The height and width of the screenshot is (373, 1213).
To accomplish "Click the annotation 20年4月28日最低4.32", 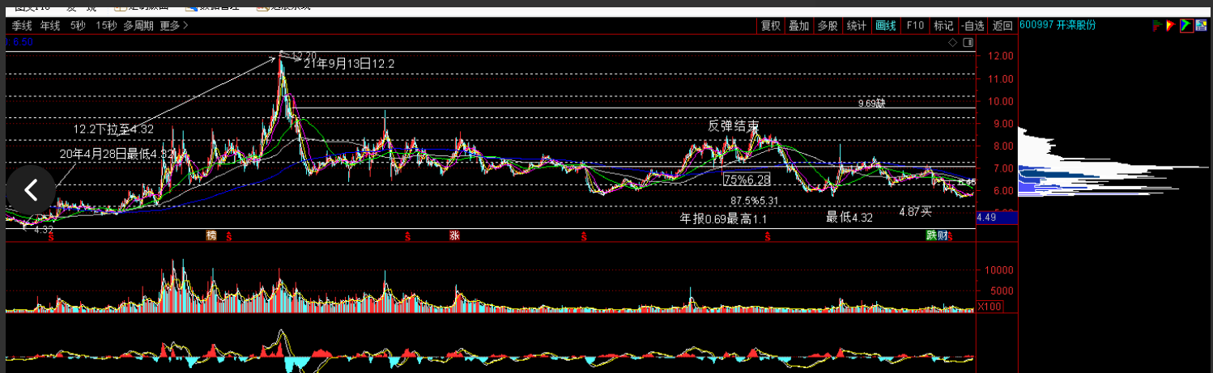I will (x=118, y=153).
